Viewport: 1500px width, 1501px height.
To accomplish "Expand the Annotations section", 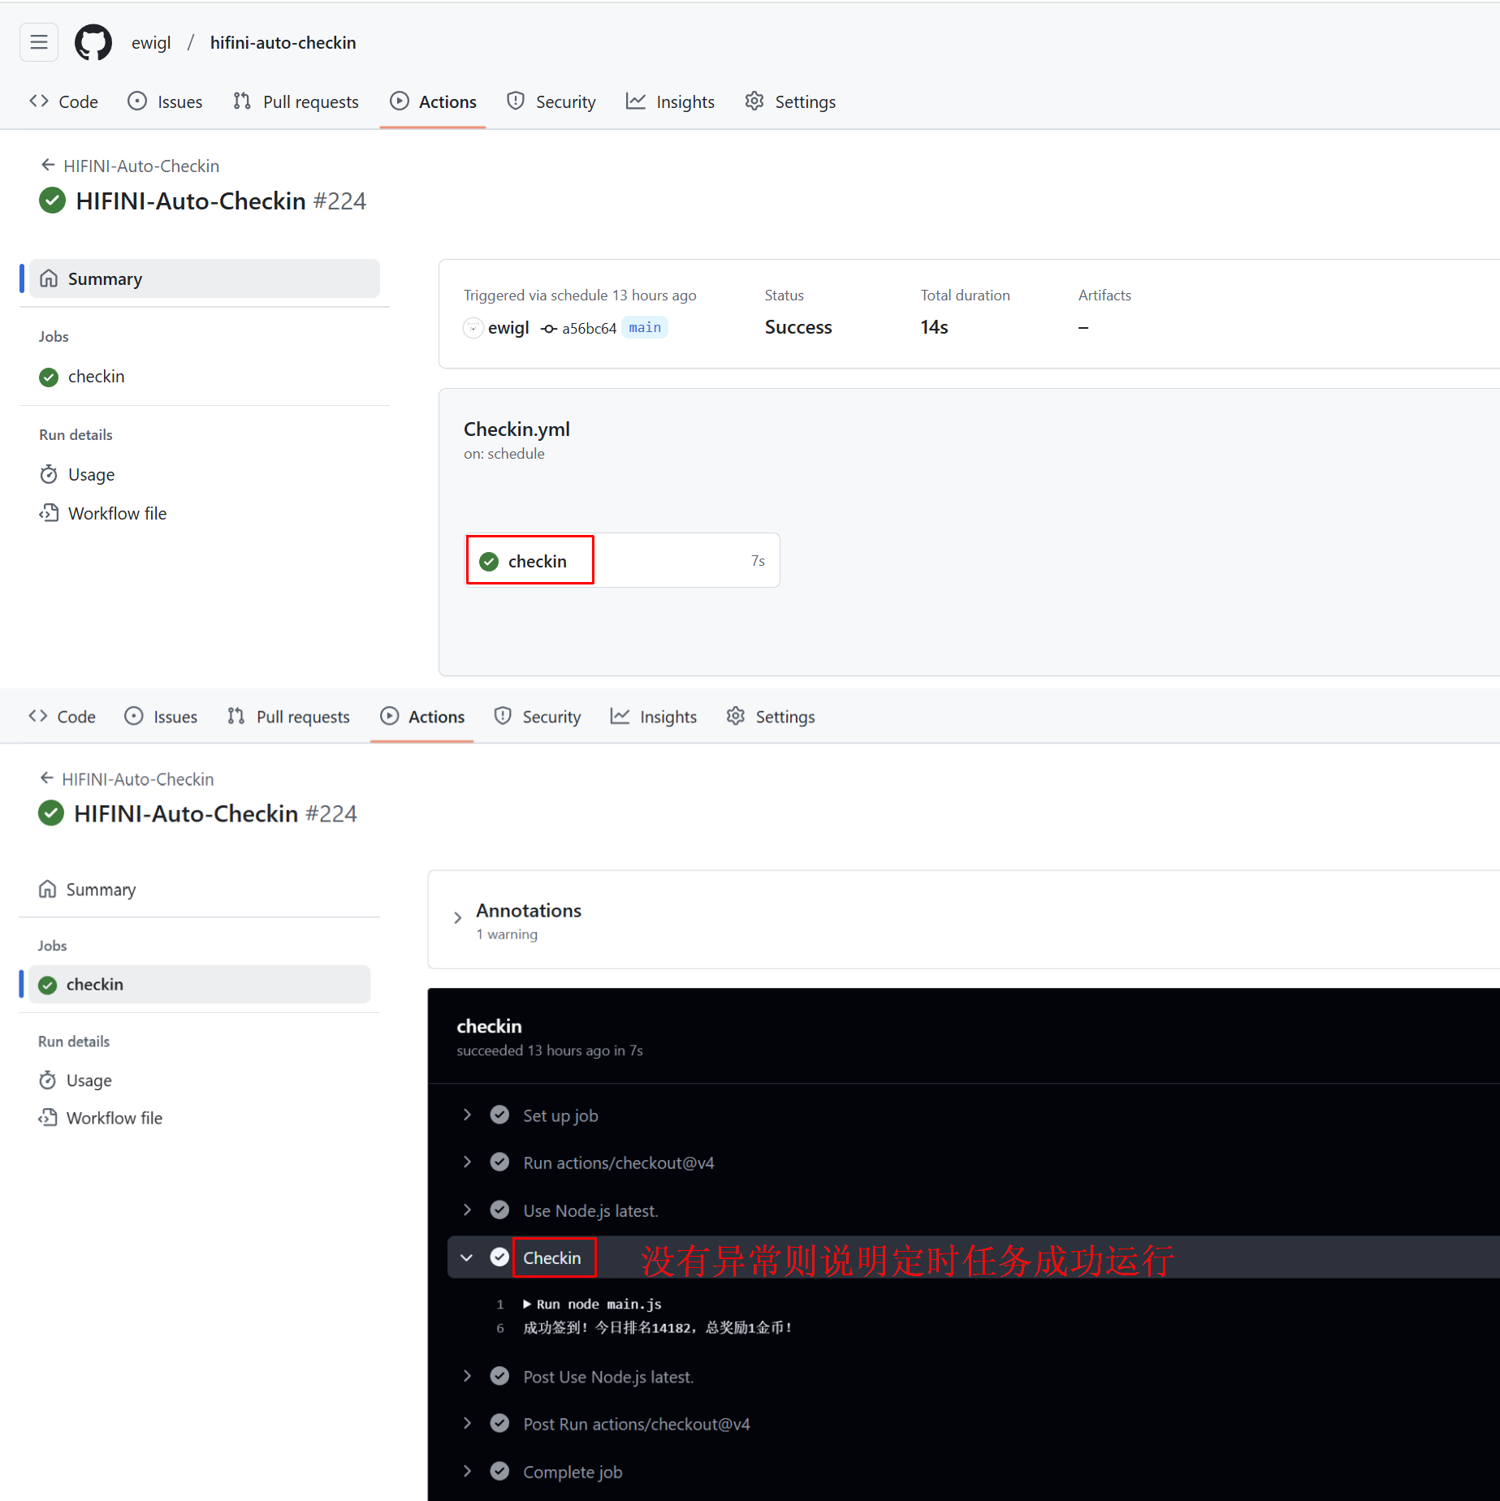I will point(458,918).
